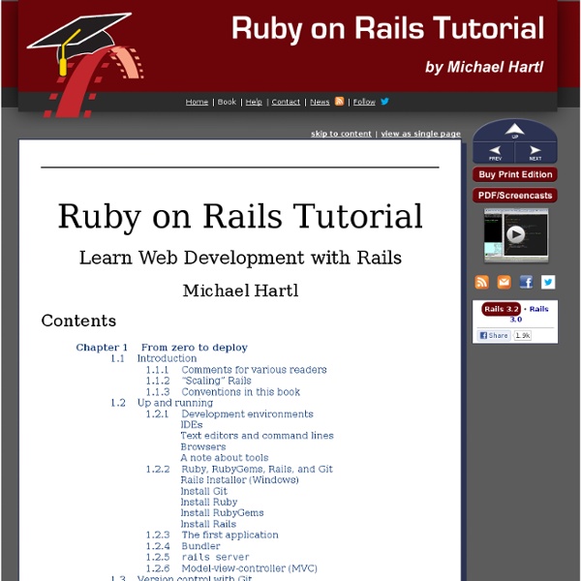Viewport: 581px width, 581px height.
Task: Click the Ruby on Rails Tutorial header title
Action: point(387,28)
